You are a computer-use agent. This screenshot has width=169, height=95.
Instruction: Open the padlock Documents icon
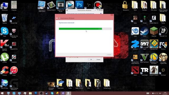click(125, 6)
